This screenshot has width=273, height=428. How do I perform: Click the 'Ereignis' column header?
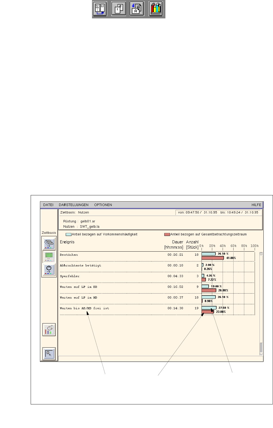67,242
